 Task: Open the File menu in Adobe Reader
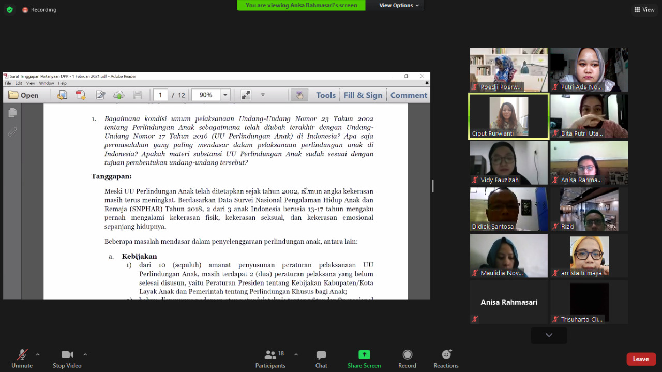tap(8, 83)
